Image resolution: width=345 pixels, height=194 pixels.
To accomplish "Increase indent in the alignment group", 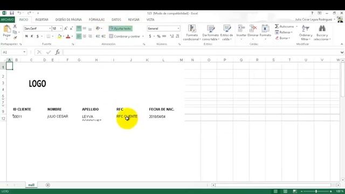I will click(103, 36).
